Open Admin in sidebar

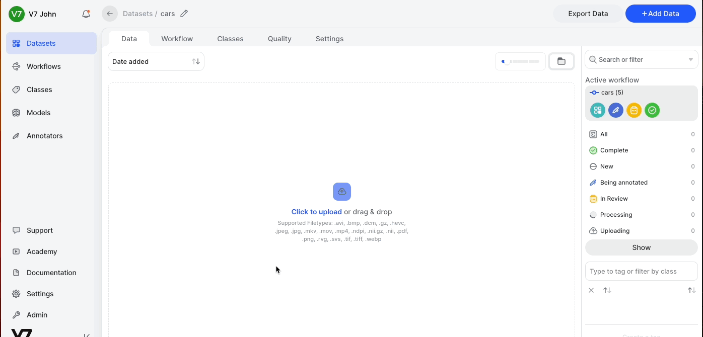[x=51, y=315]
